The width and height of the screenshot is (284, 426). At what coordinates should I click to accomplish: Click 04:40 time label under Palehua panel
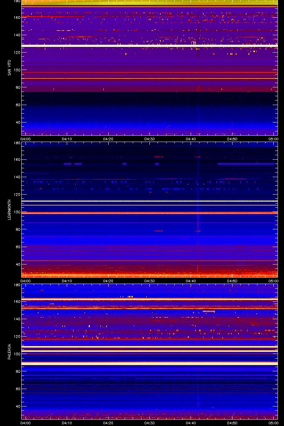[191, 423]
